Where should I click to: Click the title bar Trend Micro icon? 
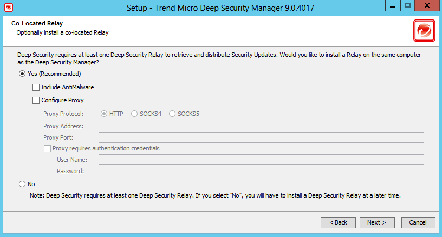tap(7, 8)
